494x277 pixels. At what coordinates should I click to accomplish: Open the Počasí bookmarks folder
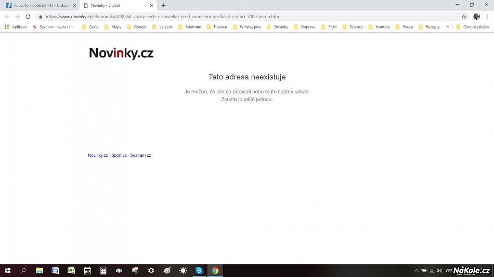click(404, 27)
